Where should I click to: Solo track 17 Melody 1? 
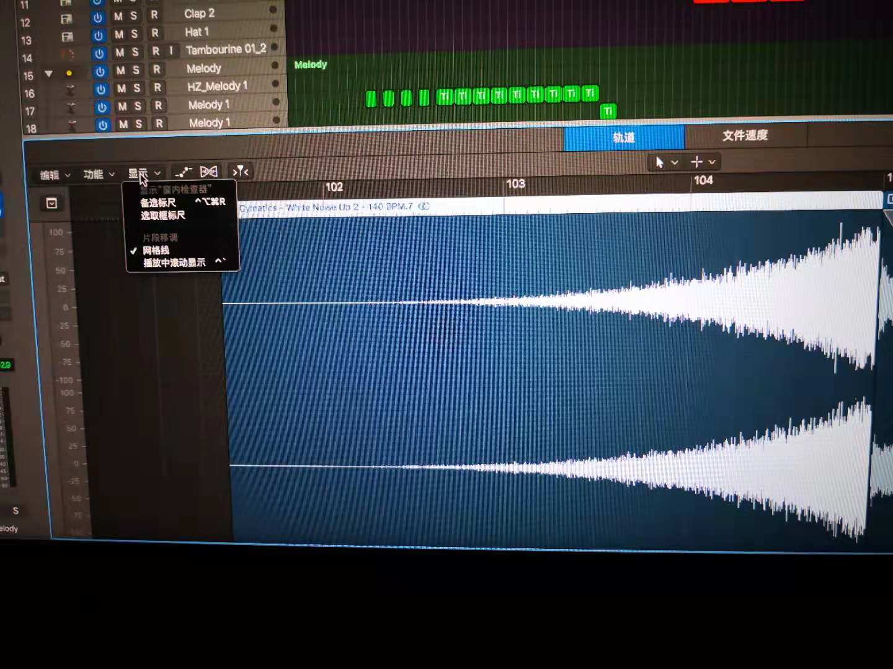point(138,106)
